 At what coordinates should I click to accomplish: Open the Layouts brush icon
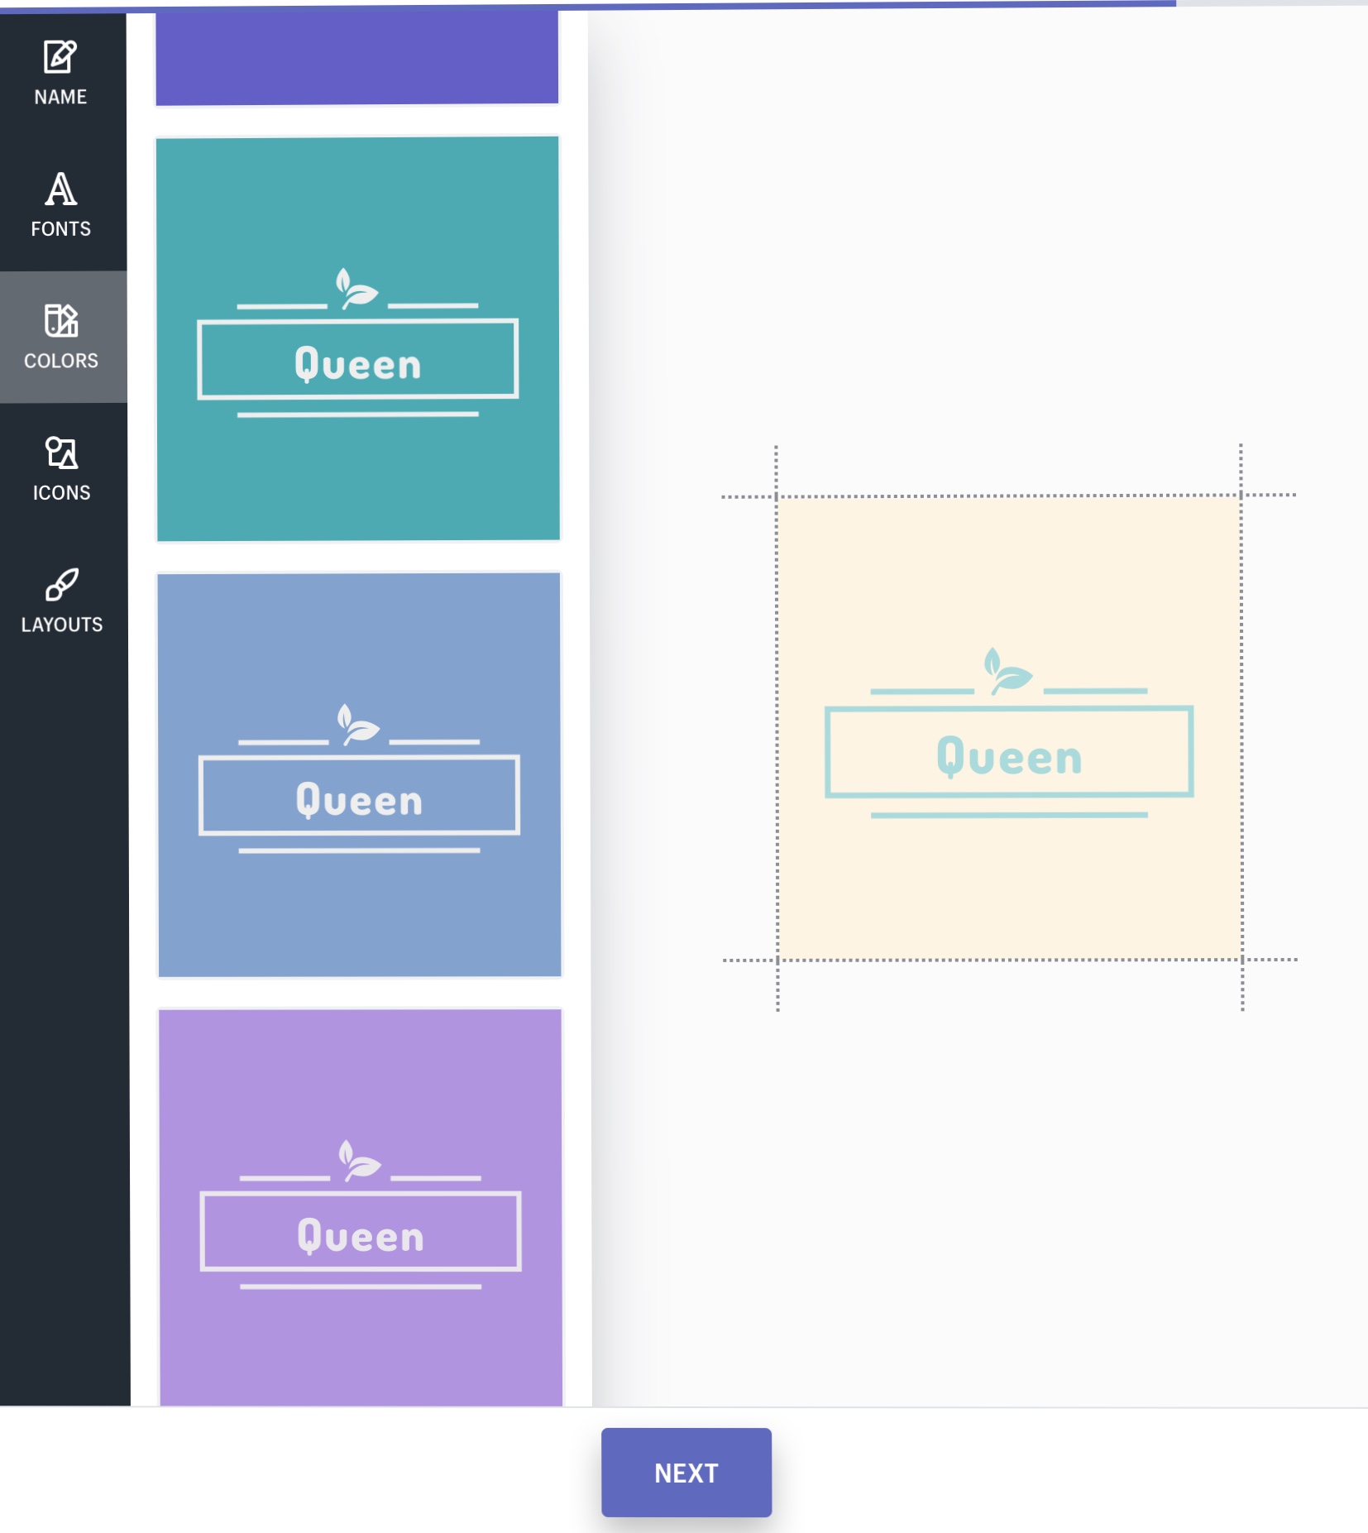click(x=62, y=584)
